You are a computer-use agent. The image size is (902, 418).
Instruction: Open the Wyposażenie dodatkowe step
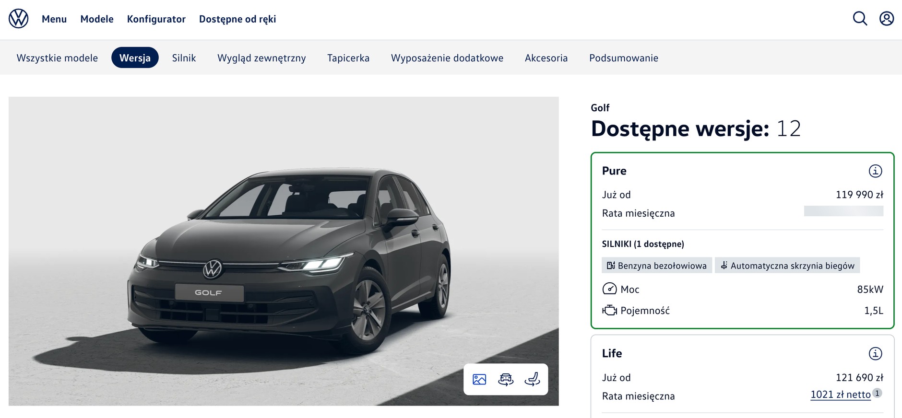coord(447,58)
